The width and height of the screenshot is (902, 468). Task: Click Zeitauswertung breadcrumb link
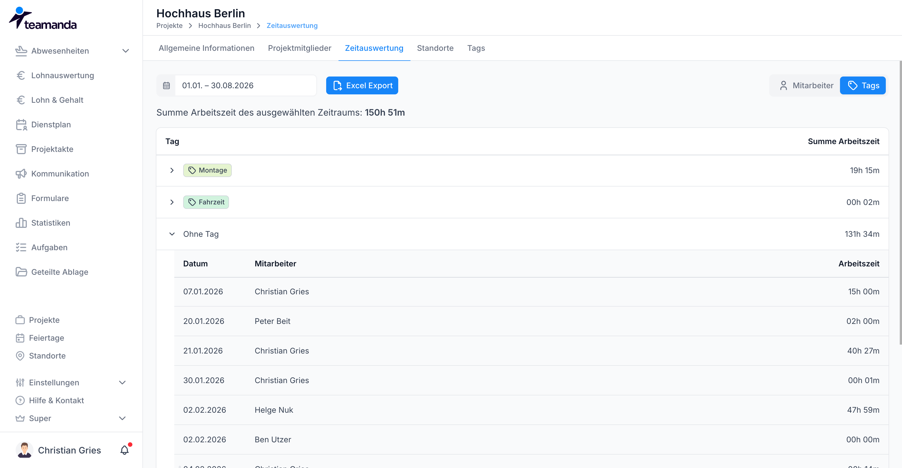pos(292,26)
